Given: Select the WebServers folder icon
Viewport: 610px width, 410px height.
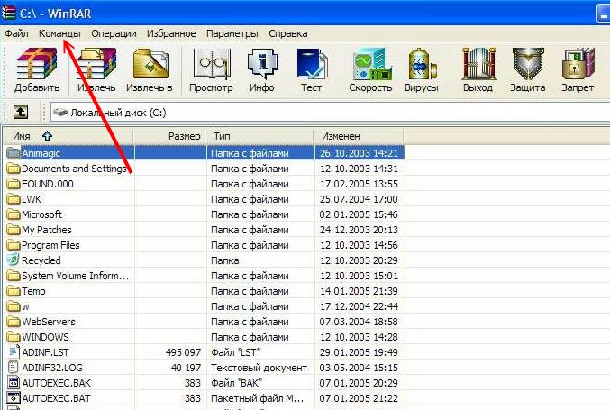Looking at the screenshot, I should [x=14, y=322].
